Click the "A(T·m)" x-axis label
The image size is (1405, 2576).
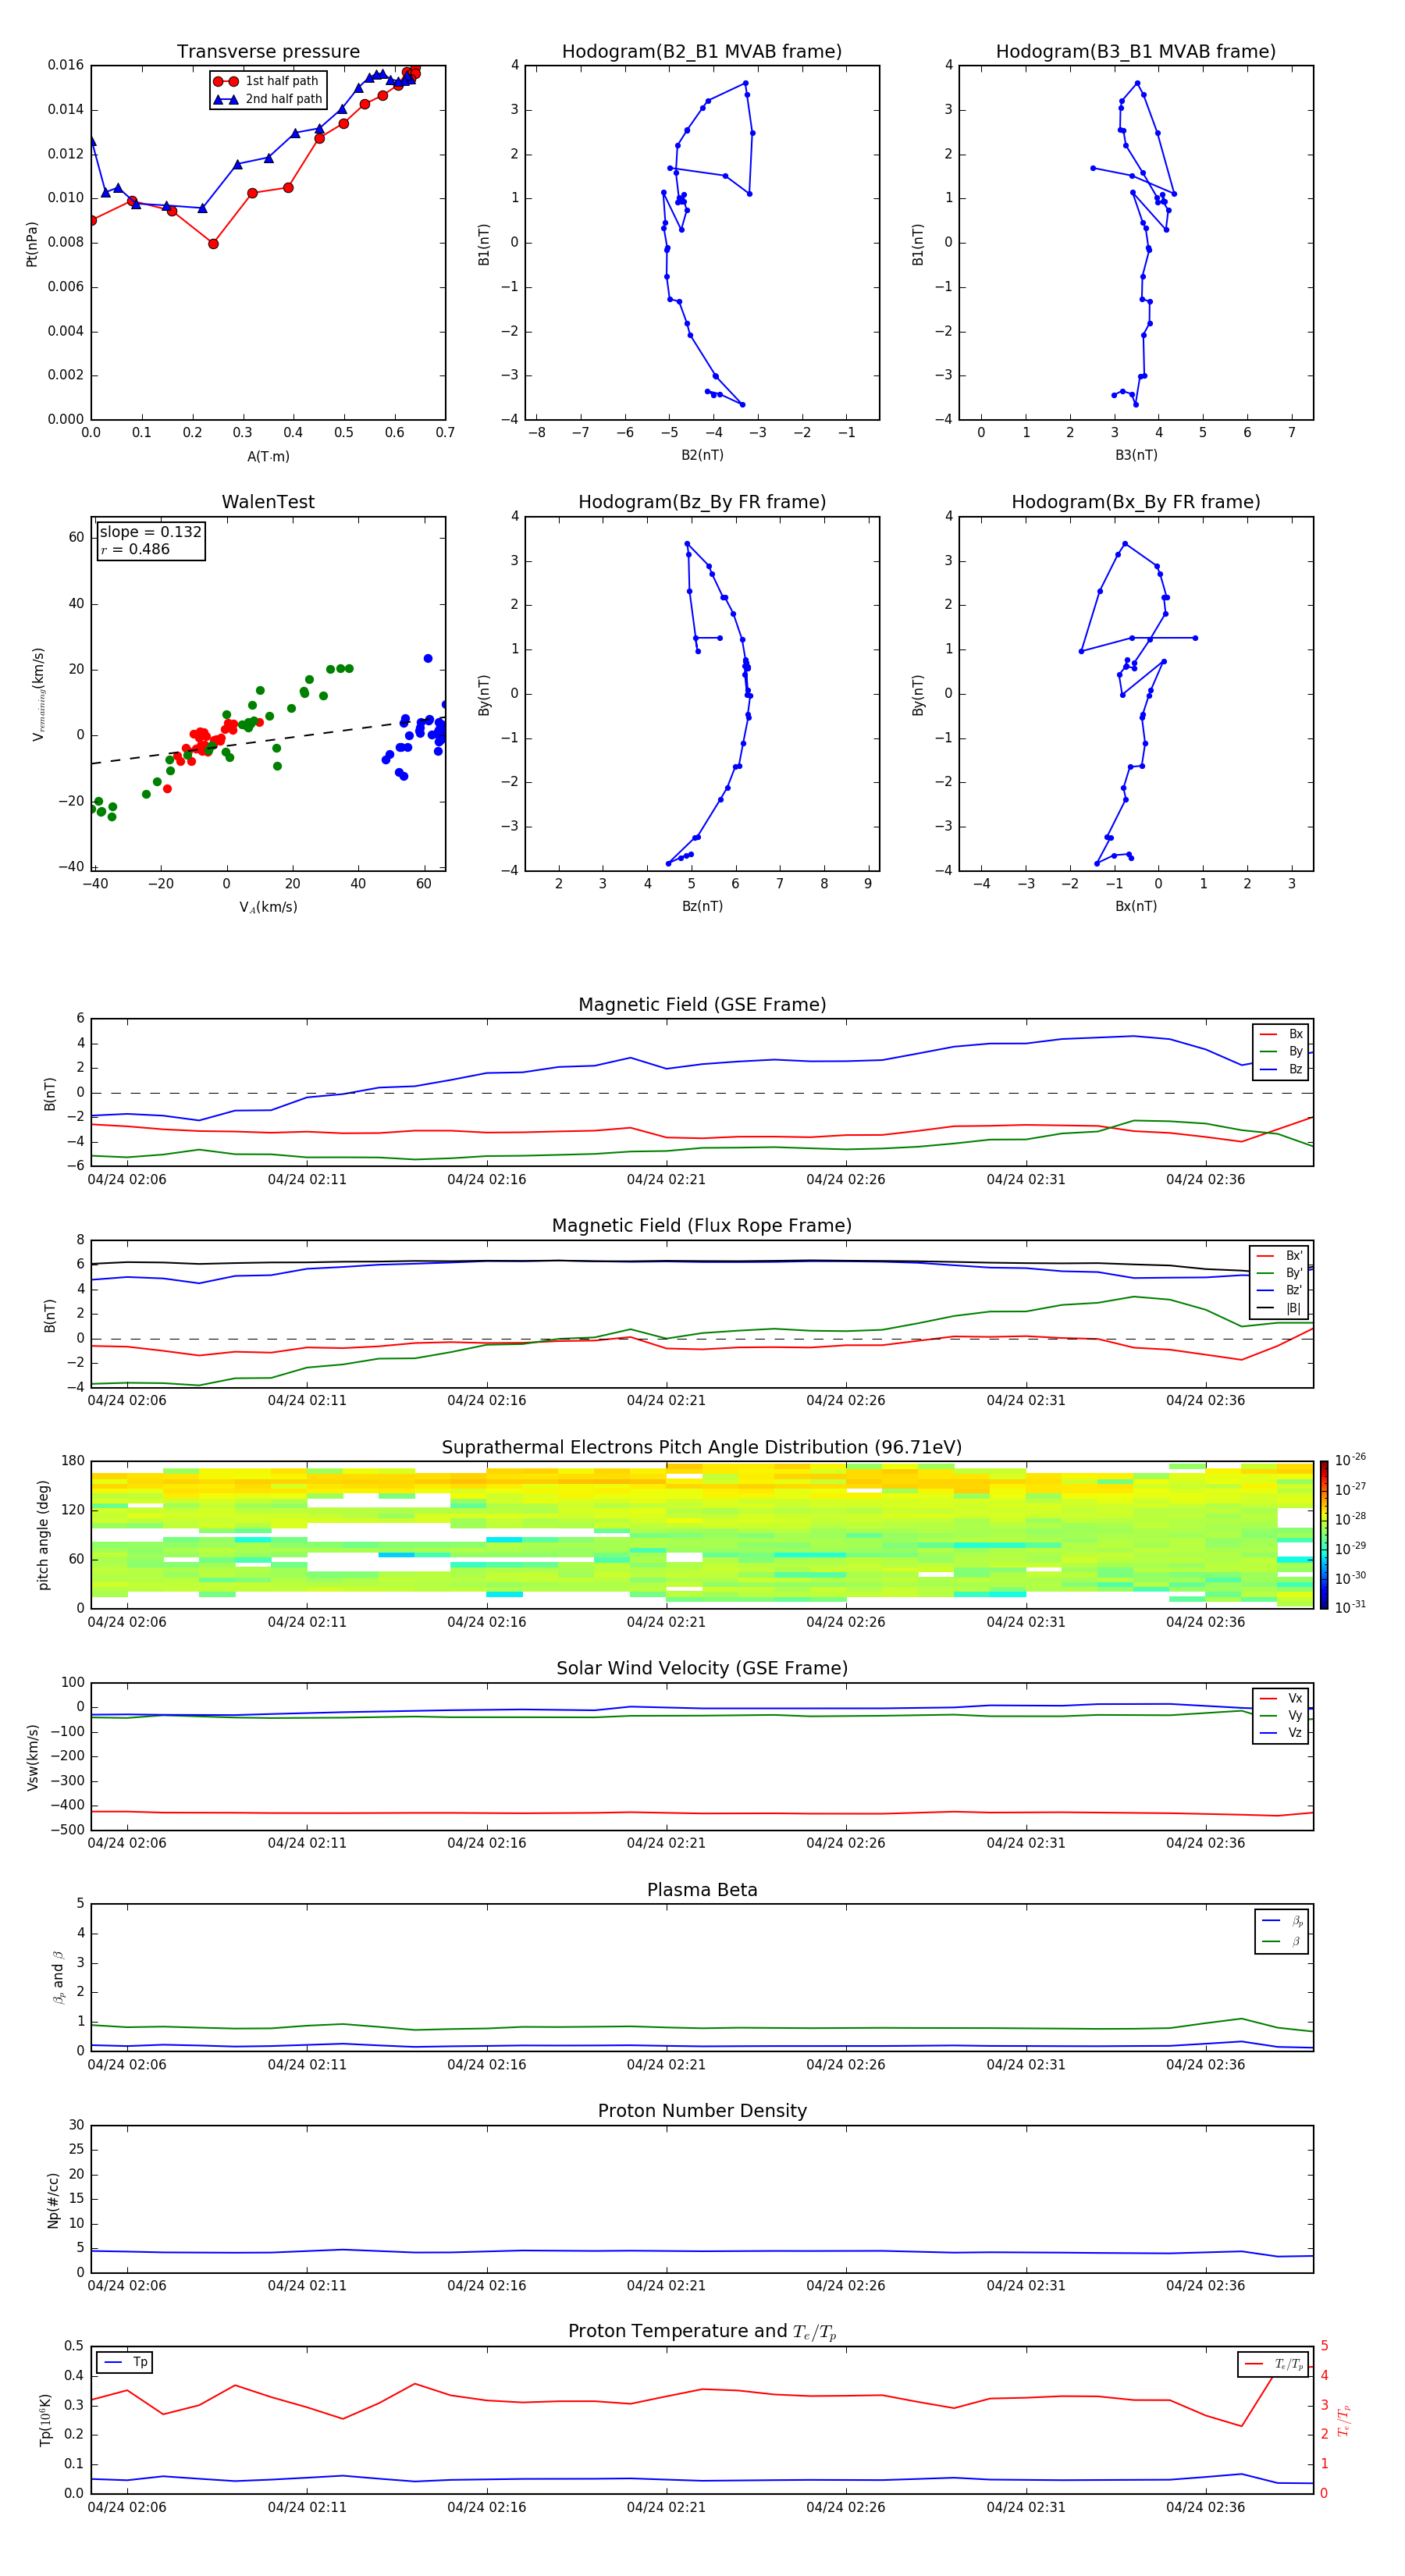[268, 457]
